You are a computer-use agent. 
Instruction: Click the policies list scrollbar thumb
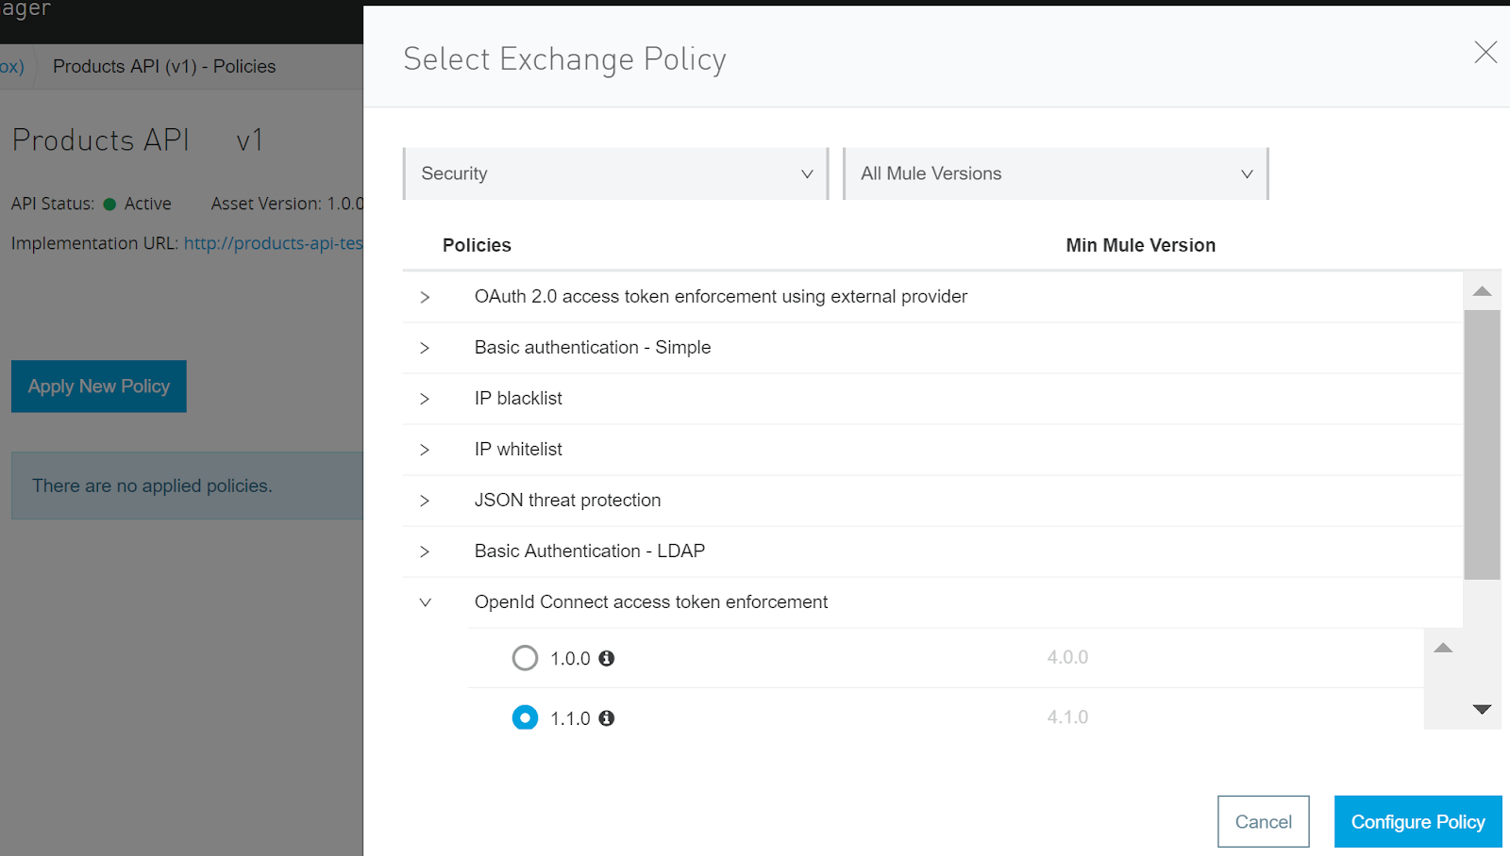point(1482,443)
